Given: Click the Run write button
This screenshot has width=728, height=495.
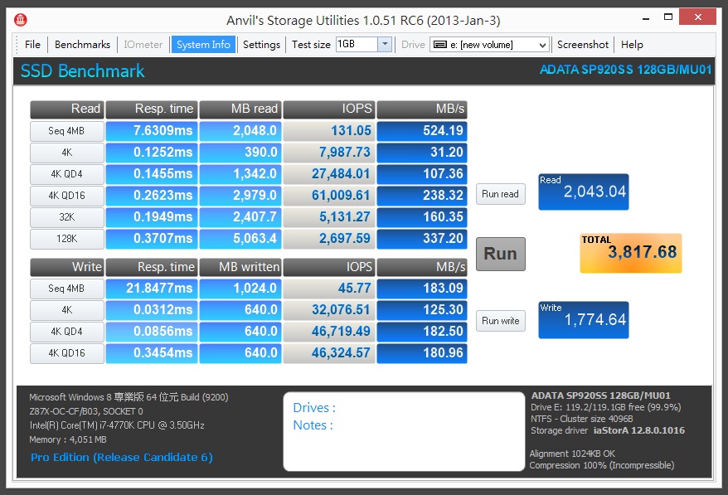Looking at the screenshot, I should point(500,321).
